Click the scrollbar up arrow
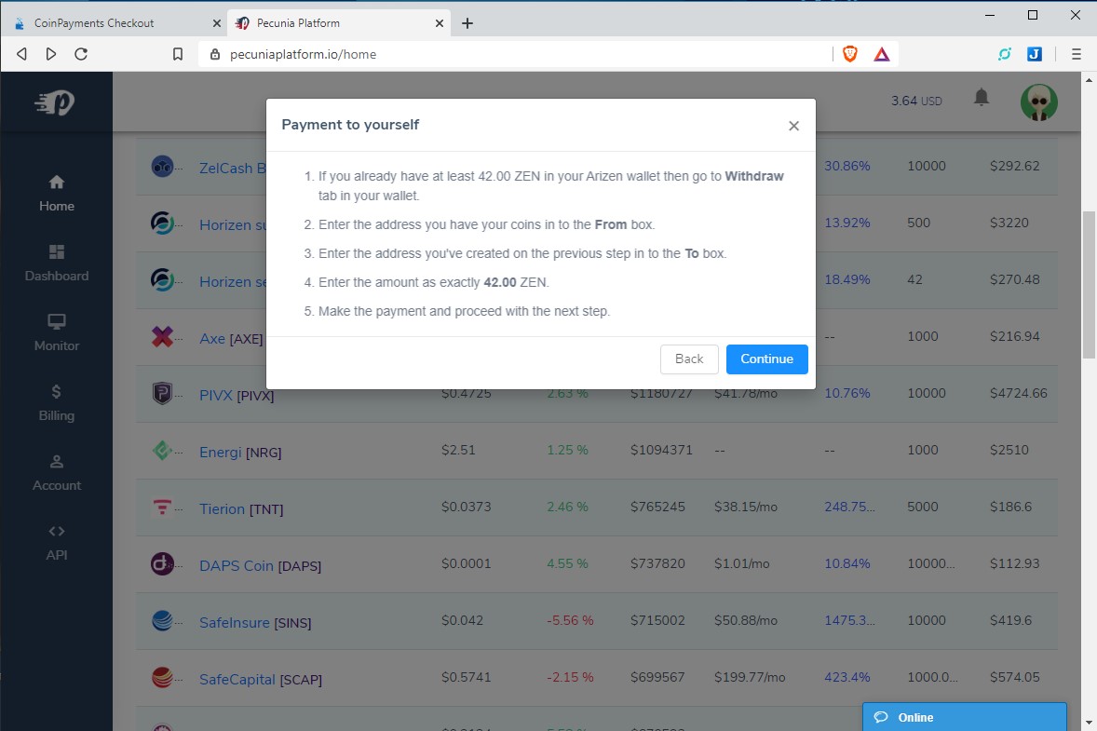The image size is (1097, 731). [x=1090, y=79]
